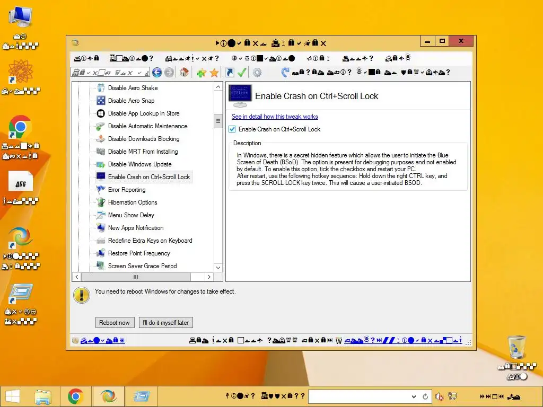This screenshot has width=543, height=407.
Task: Click the Disable Aero Shake row icon
Action: (x=101, y=88)
